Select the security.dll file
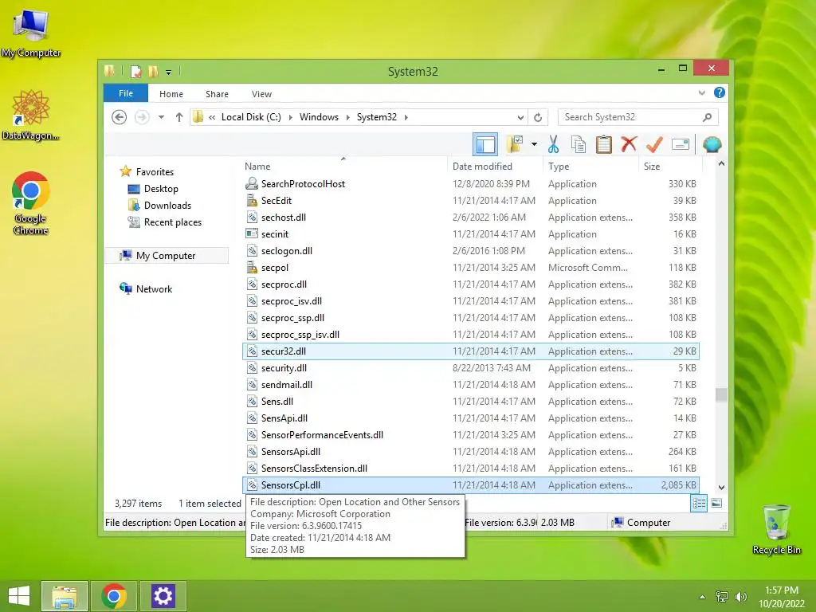 pyautogui.click(x=470, y=368)
